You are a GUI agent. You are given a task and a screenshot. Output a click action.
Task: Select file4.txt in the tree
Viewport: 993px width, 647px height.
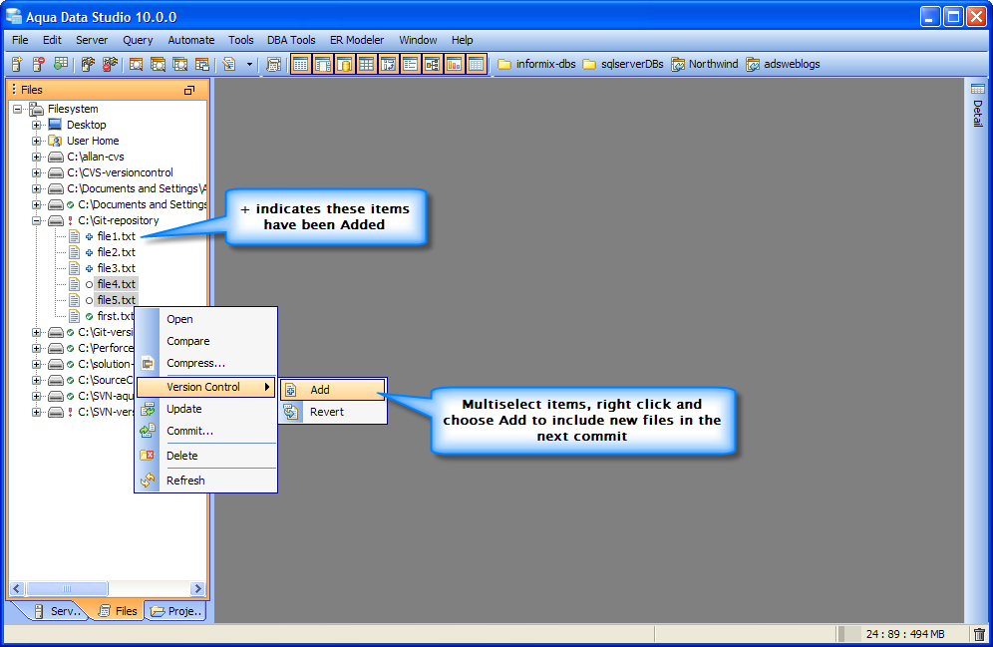coord(116,284)
